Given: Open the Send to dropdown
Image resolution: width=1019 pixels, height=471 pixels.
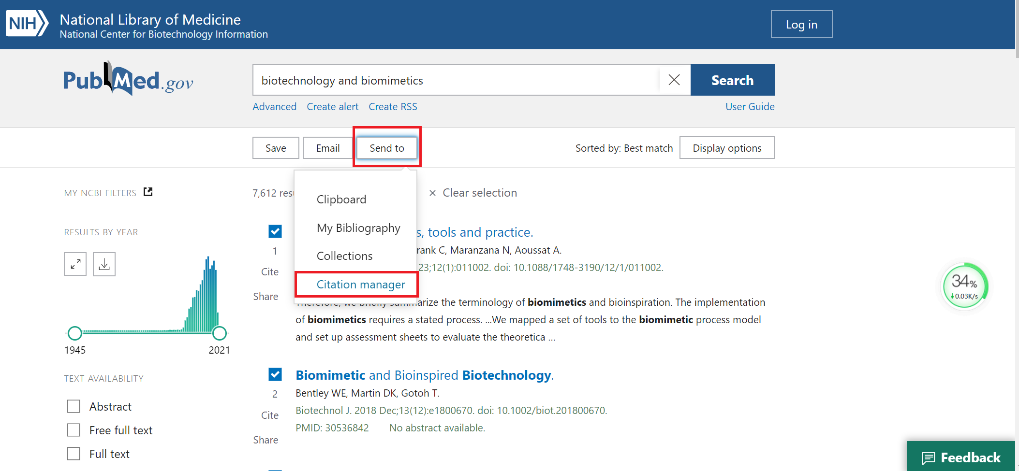Looking at the screenshot, I should [x=387, y=148].
